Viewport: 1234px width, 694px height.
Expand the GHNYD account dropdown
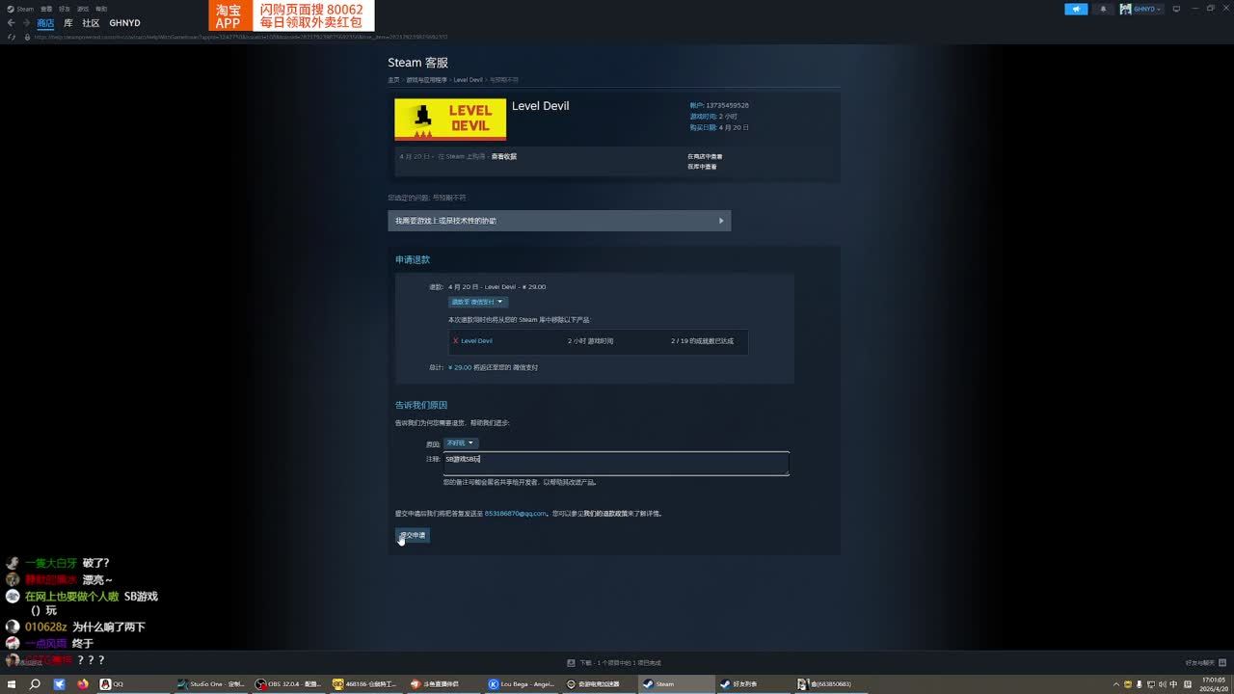pyautogui.click(x=1141, y=9)
